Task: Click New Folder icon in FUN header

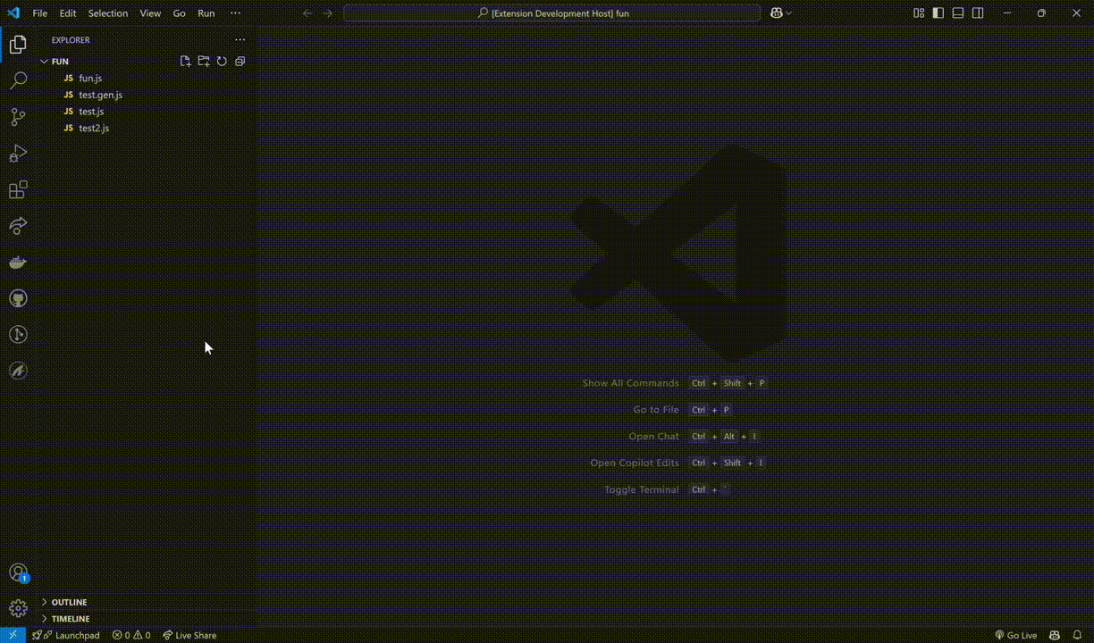Action: point(204,62)
